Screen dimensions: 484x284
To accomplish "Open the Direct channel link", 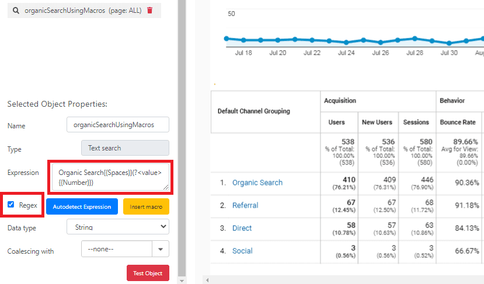I will tap(242, 228).
